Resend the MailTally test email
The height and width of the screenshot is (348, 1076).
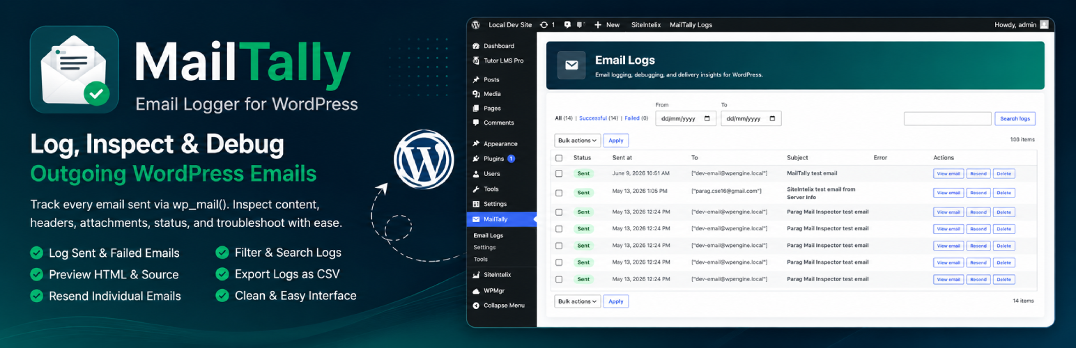click(978, 173)
